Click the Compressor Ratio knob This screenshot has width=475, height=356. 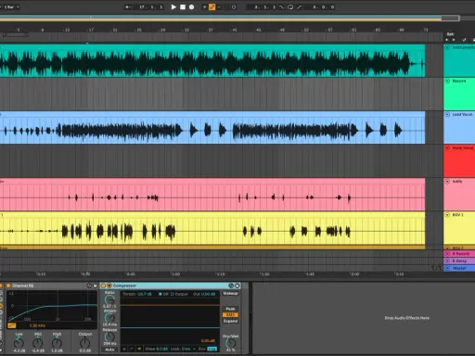(109, 299)
